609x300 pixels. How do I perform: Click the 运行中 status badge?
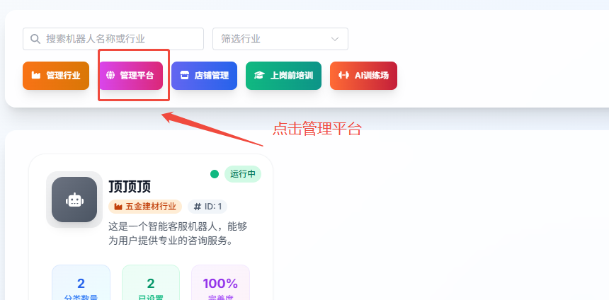[x=242, y=174]
